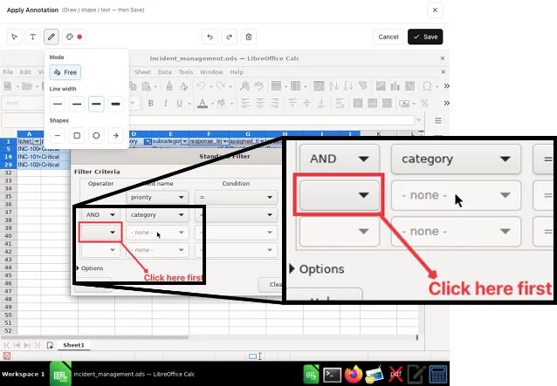Screen dimensions: 557x386
Task: Choose the text annotation tool
Action: point(32,37)
